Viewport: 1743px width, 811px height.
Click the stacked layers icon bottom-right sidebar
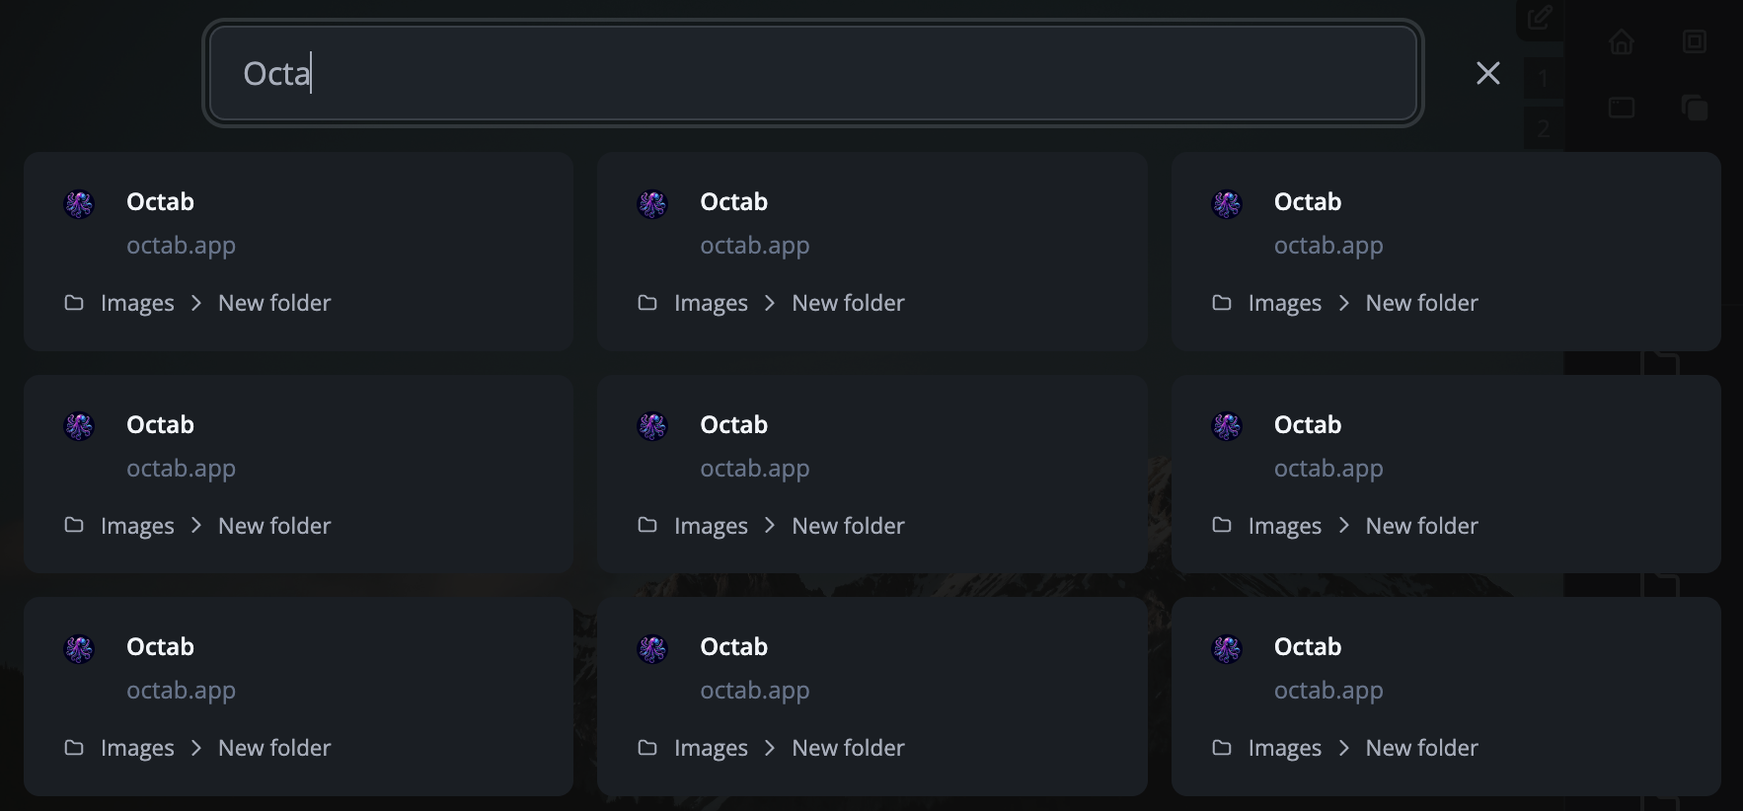(x=1695, y=109)
